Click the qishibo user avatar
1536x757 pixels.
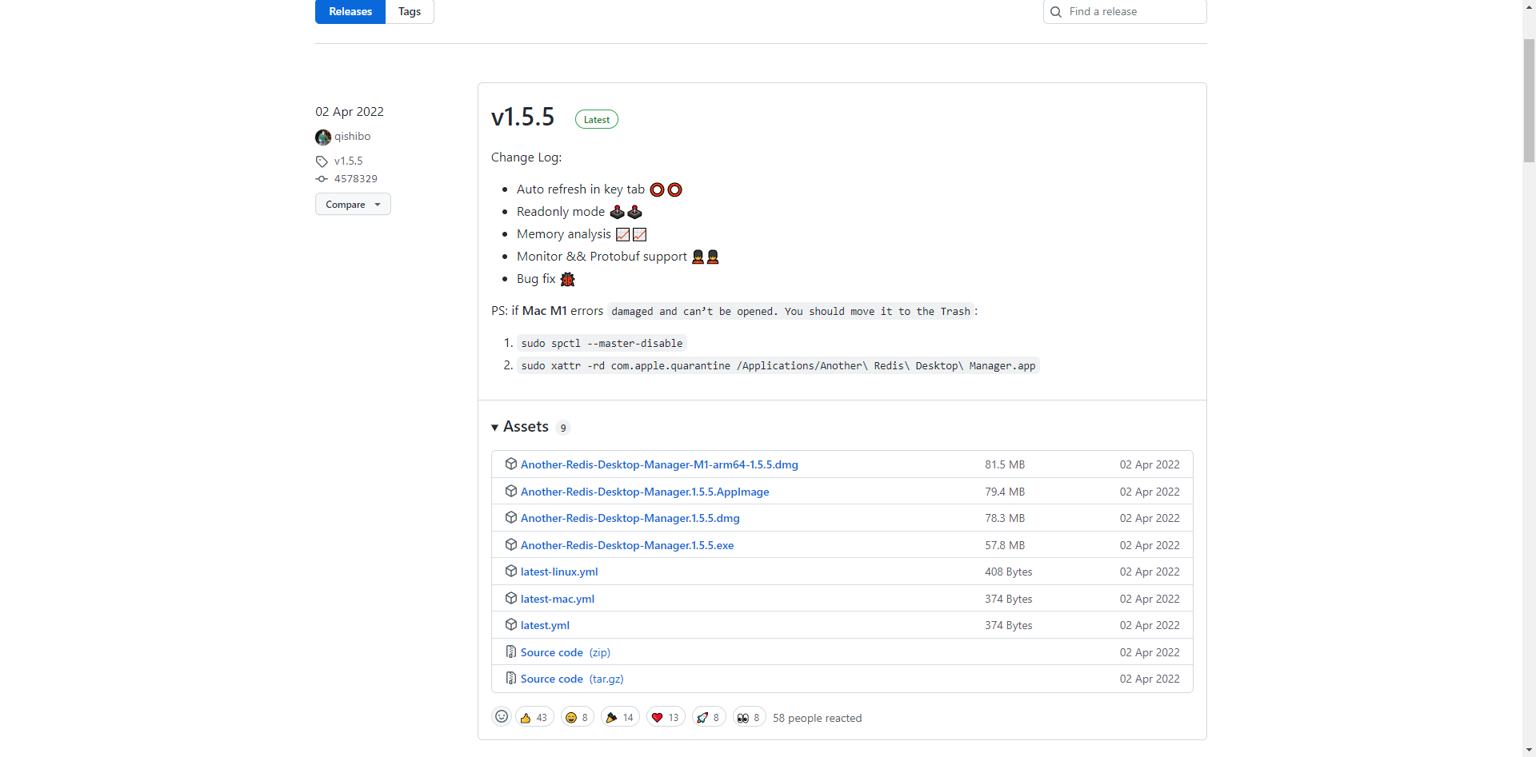pyautogui.click(x=323, y=137)
